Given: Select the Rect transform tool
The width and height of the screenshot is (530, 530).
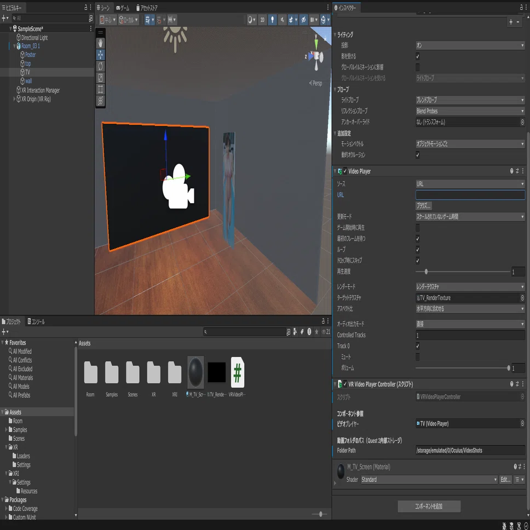Looking at the screenshot, I should tap(100, 89).
